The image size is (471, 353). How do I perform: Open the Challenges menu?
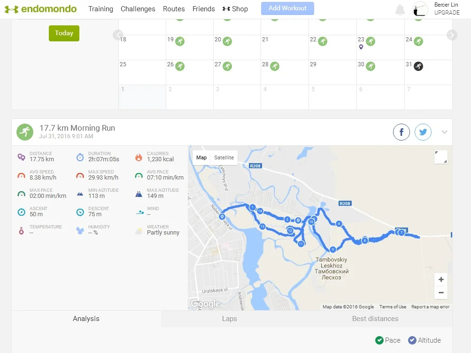(138, 9)
